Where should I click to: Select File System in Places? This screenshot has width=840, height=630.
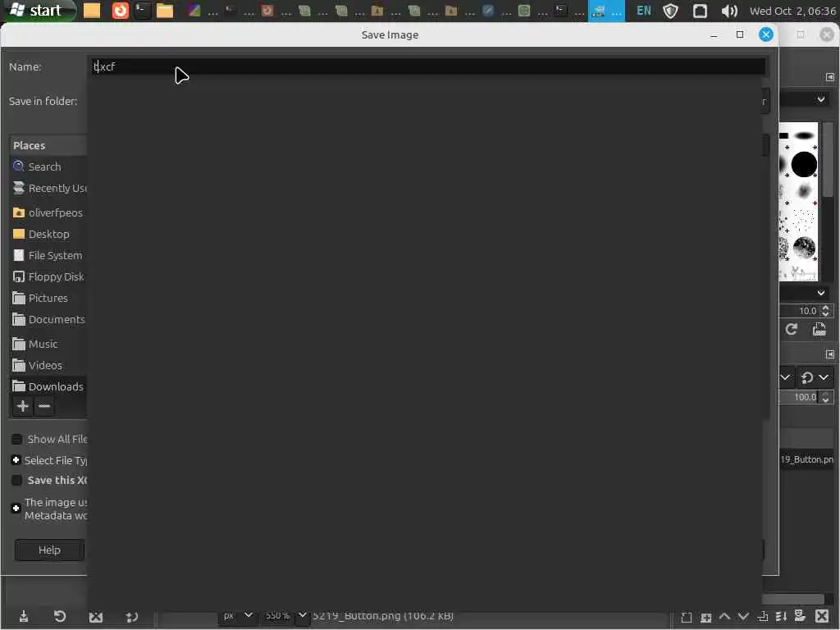point(48,256)
